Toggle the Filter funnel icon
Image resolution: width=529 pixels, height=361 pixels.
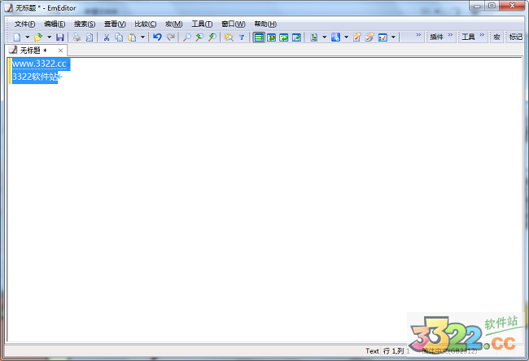242,37
